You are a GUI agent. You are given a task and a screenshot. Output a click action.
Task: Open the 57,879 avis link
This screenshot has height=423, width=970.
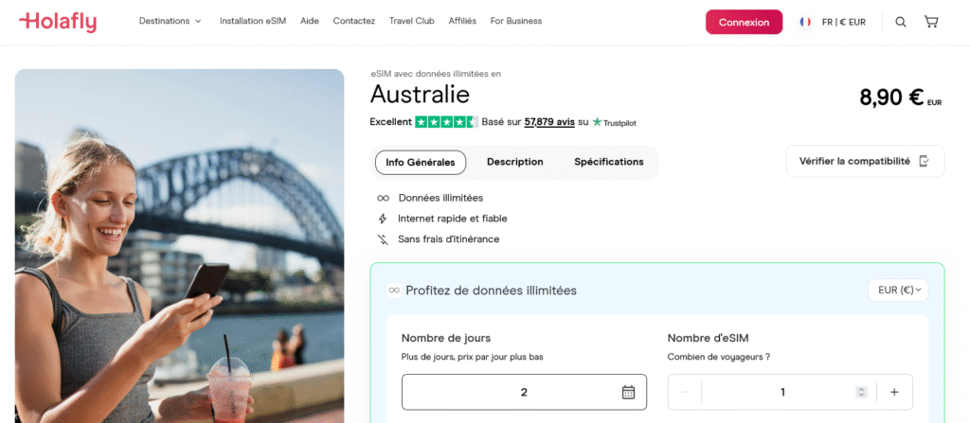549,122
